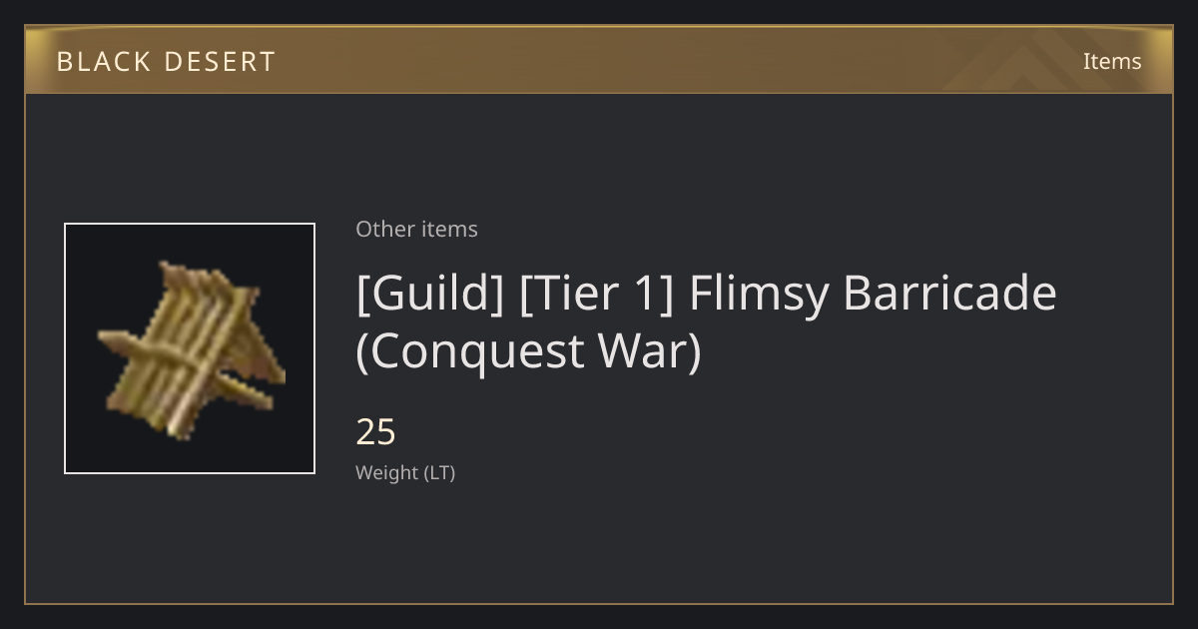Screen dimensions: 1198x629
Task: Select the words Flimsy Barricade in title
Action: pyautogui.click(x=873, y=294)
